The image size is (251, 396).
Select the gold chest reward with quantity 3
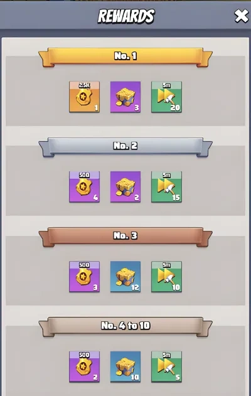[x=125, y=97]
